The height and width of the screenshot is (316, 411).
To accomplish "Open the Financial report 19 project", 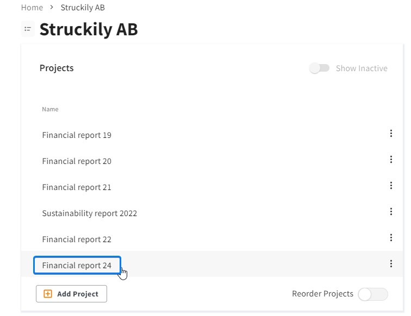I will pos(77,135).
